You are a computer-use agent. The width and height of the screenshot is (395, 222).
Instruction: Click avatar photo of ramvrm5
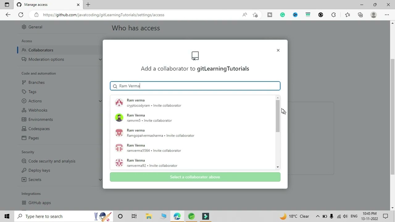(119, 118)
